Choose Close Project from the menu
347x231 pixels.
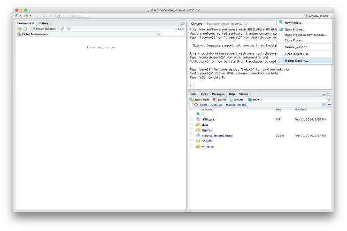305,40
